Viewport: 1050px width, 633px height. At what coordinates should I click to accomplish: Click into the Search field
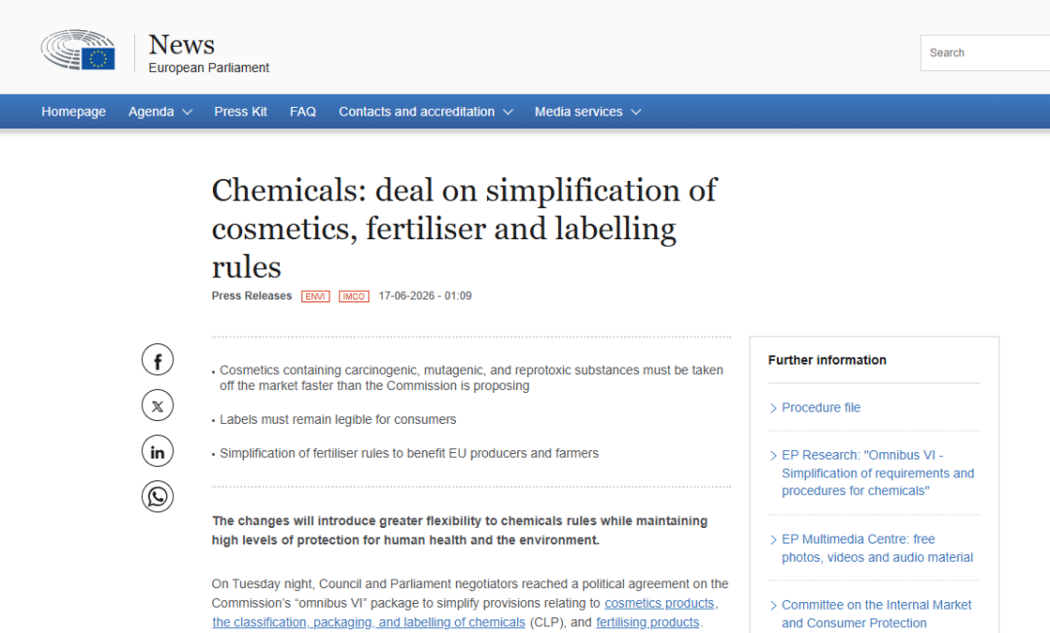[985, 53]
